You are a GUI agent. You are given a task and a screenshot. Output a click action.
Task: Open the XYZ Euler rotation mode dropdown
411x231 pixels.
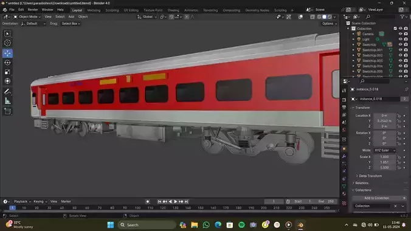(384, 151)
